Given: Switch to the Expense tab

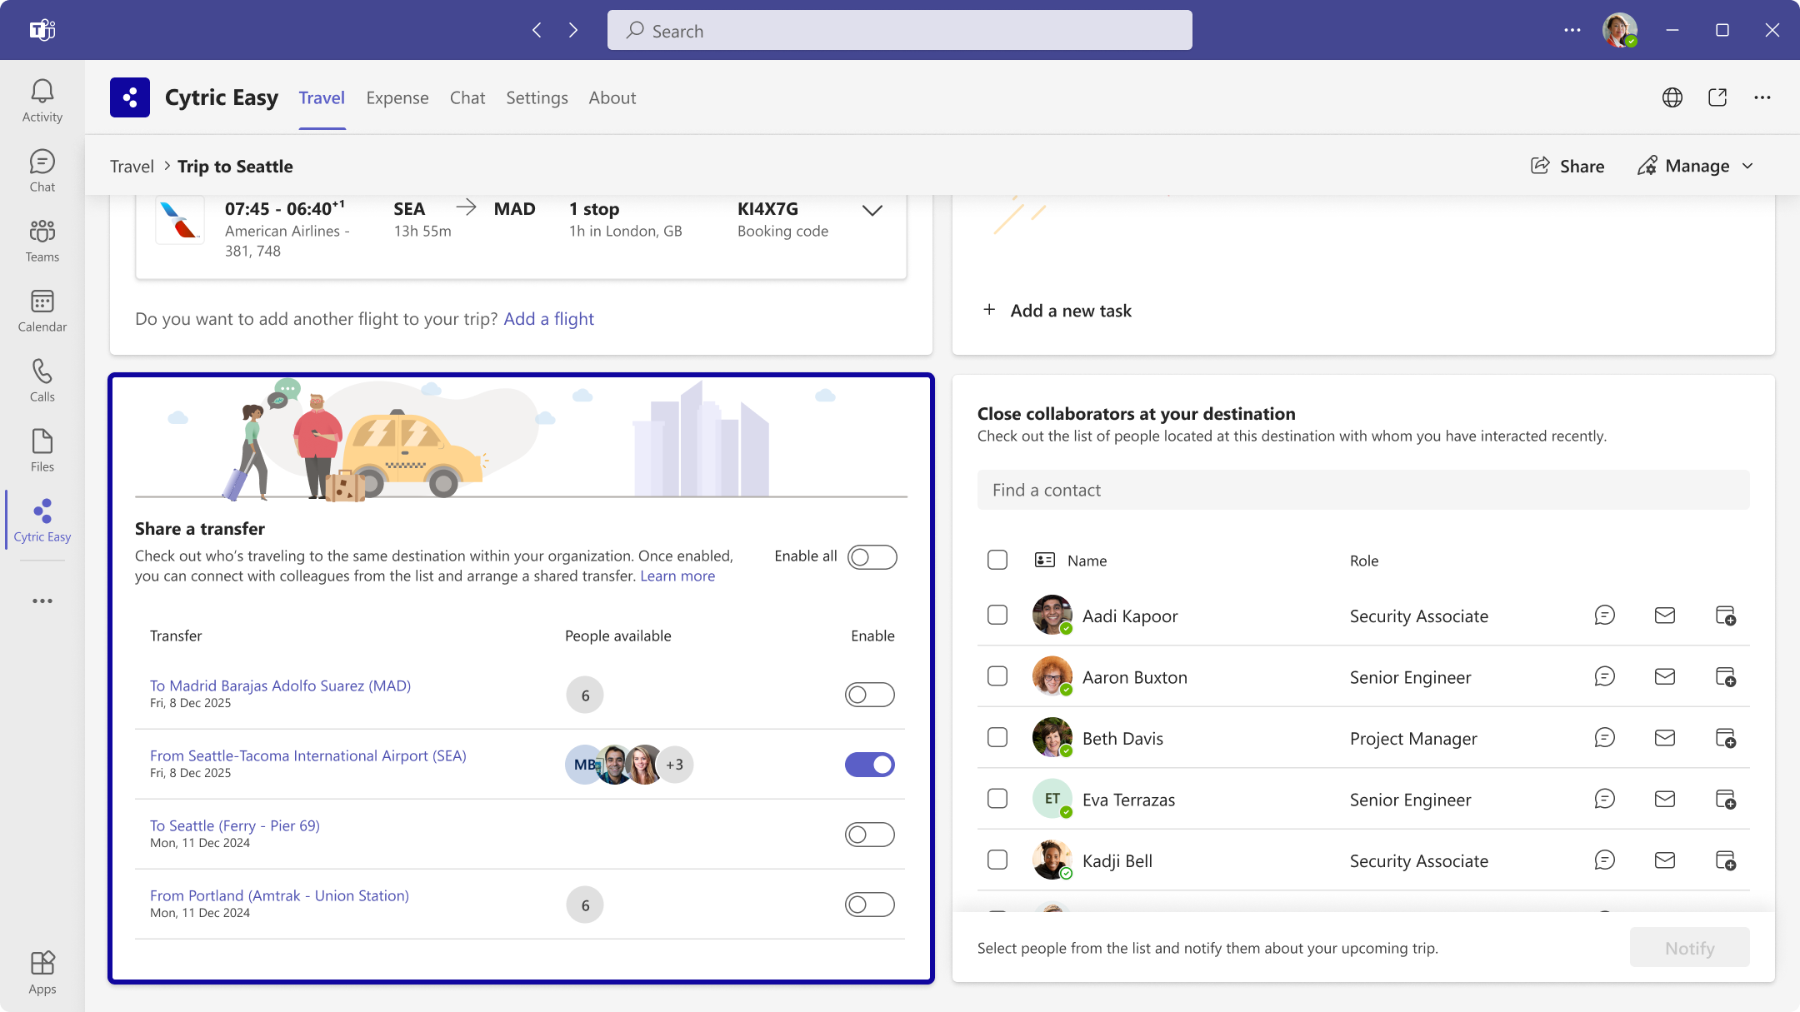Looking at the screenshot, I should [397, 97].
